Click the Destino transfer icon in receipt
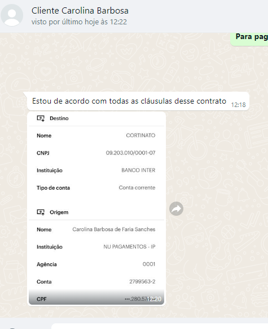Screen dimensions: 268x329 click(x=41, y=118)
